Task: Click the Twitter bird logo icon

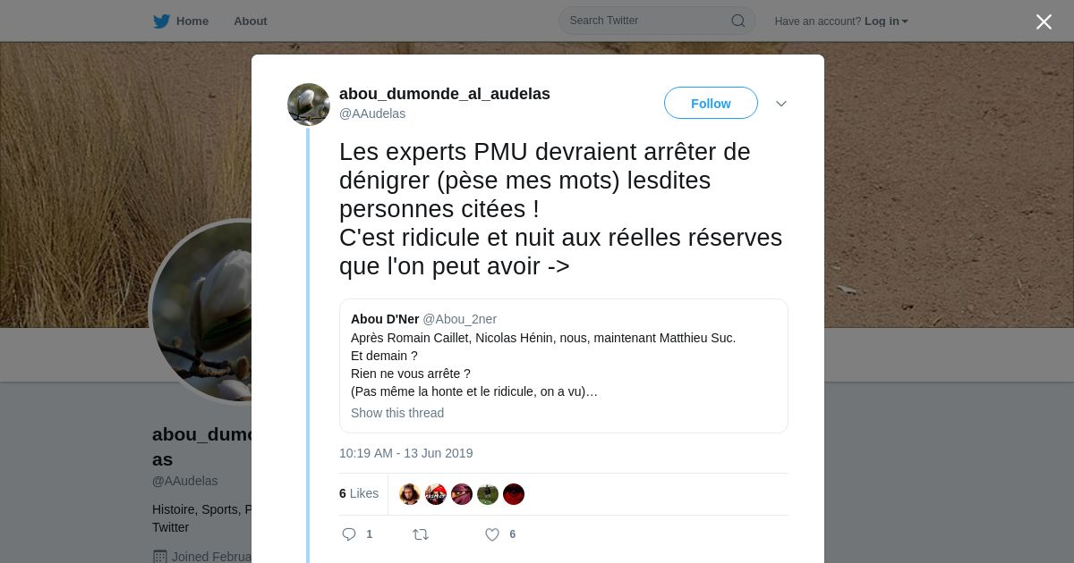Action: tap(161, 21)
